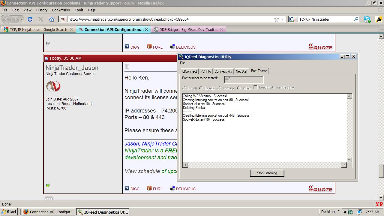
Task: Click NinjaTrader_Jason's avatar logo
Action: [x=53, y=86]
